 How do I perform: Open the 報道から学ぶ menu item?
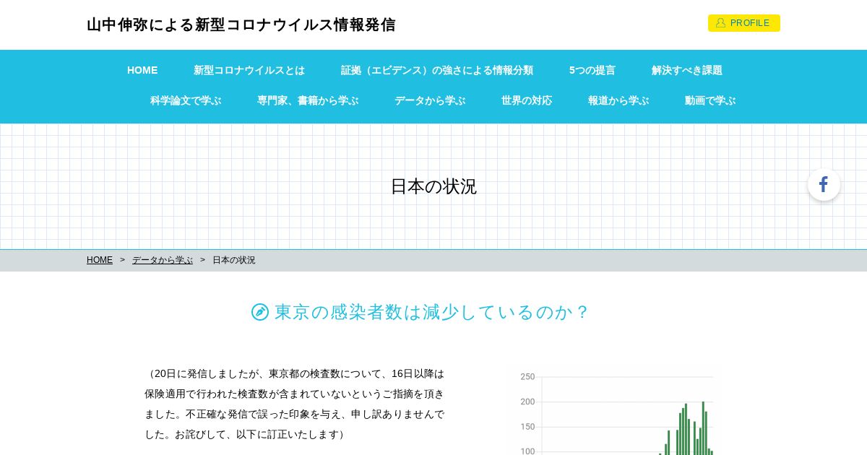coord(618,100)
